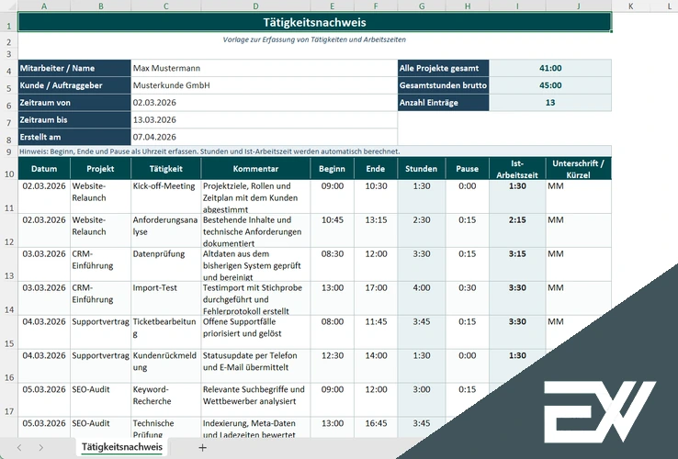
Task: Select Ist-Arbeitszeit value 3:15
Action: pos(517,264)
